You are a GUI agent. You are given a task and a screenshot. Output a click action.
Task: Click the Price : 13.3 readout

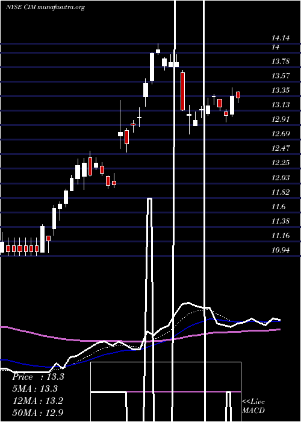(38, 377)
